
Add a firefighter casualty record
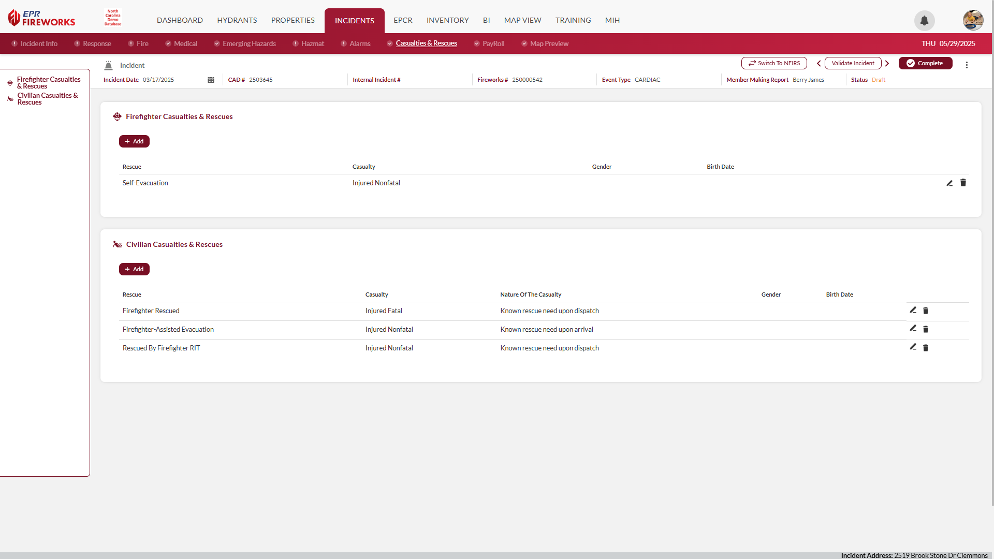pyautogui.click(x=134, y=141)
